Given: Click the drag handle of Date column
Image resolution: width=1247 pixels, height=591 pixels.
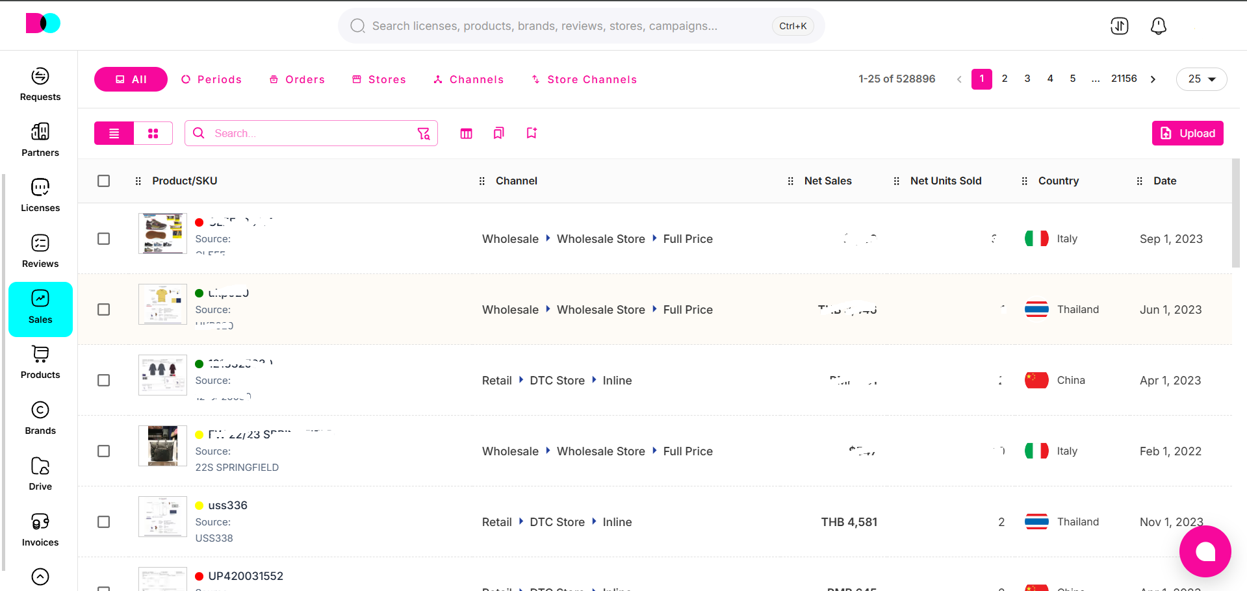Looking at the screenshot, I should [x=1139, y=181].
